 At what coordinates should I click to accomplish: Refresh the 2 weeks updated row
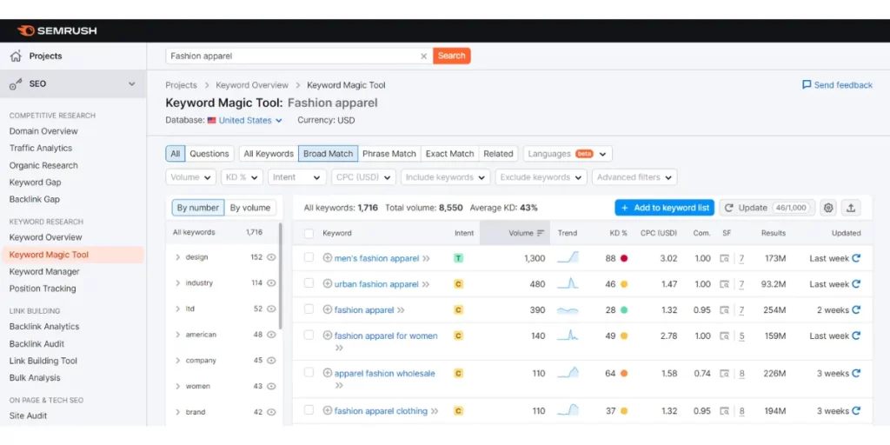[x=856, y=310]
